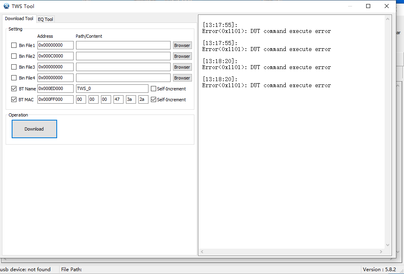Toggle Self-Increment for BT MAC
This screenshot has width=404, height=274.
pyautogui.click(x=153, y=100)
